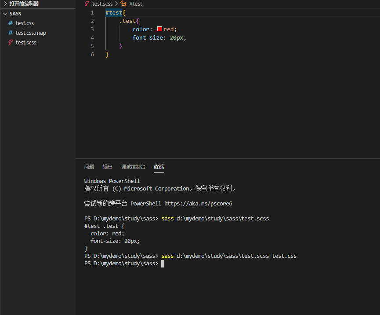380x315 pixels.
Task: Place cursor on #test selector text
Action: pyautogui.click(x=114, y=13)
